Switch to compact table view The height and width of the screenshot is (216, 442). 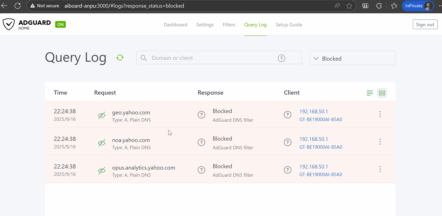[x=370, y=93]
